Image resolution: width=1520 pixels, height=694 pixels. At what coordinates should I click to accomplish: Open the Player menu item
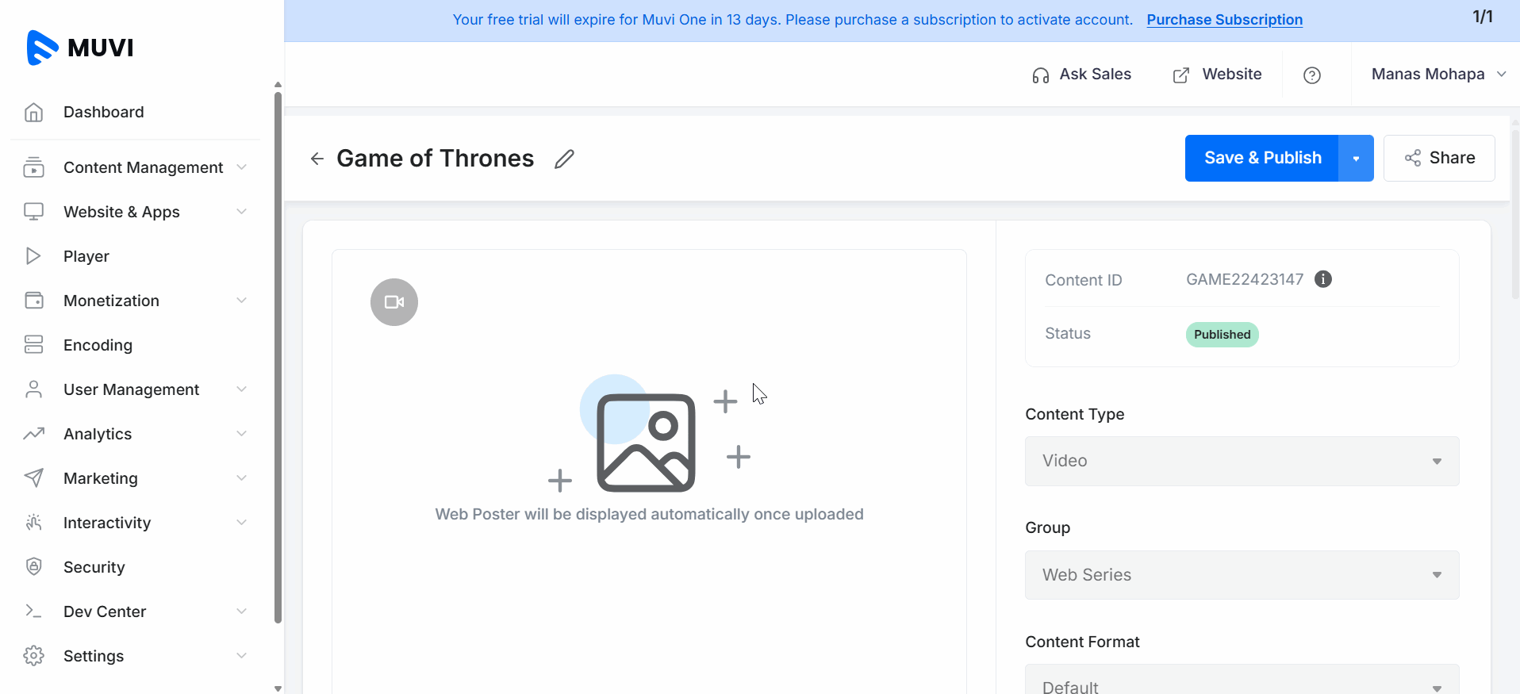(86, 256)
